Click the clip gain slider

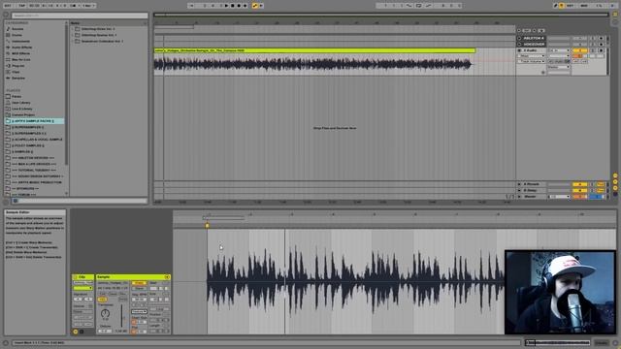point(121,316)
